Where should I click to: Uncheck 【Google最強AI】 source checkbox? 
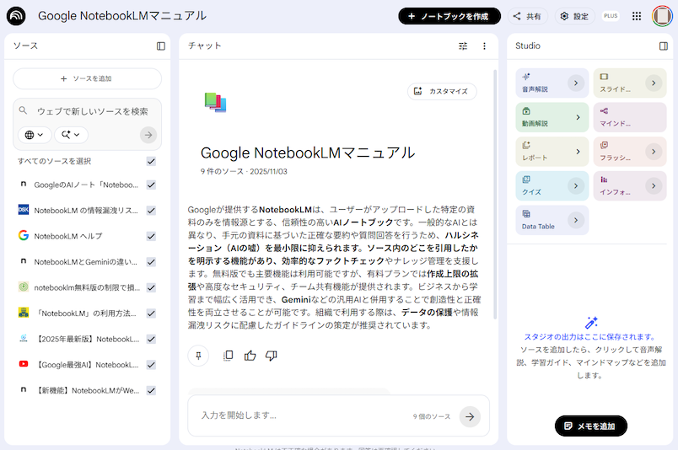151,365
